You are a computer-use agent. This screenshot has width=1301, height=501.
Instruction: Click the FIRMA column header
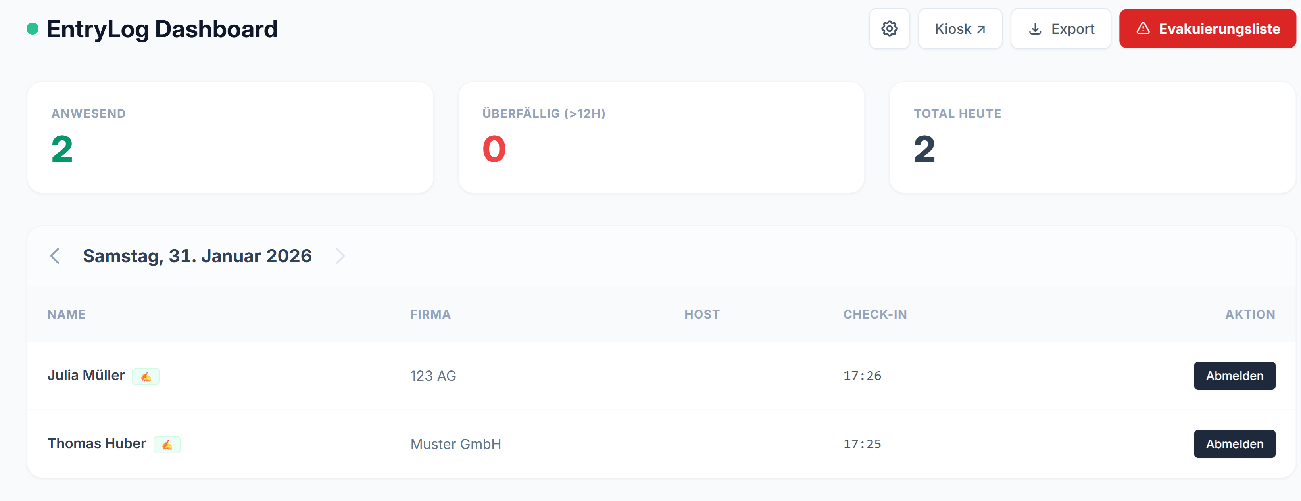click(x=430, y=314)
